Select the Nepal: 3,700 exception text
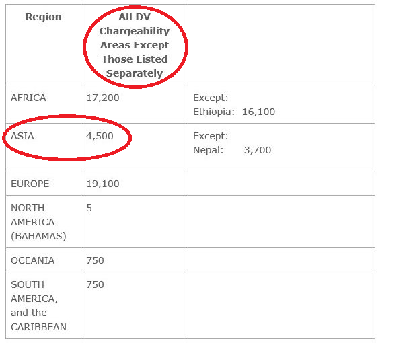 click(x=232, y=150)
